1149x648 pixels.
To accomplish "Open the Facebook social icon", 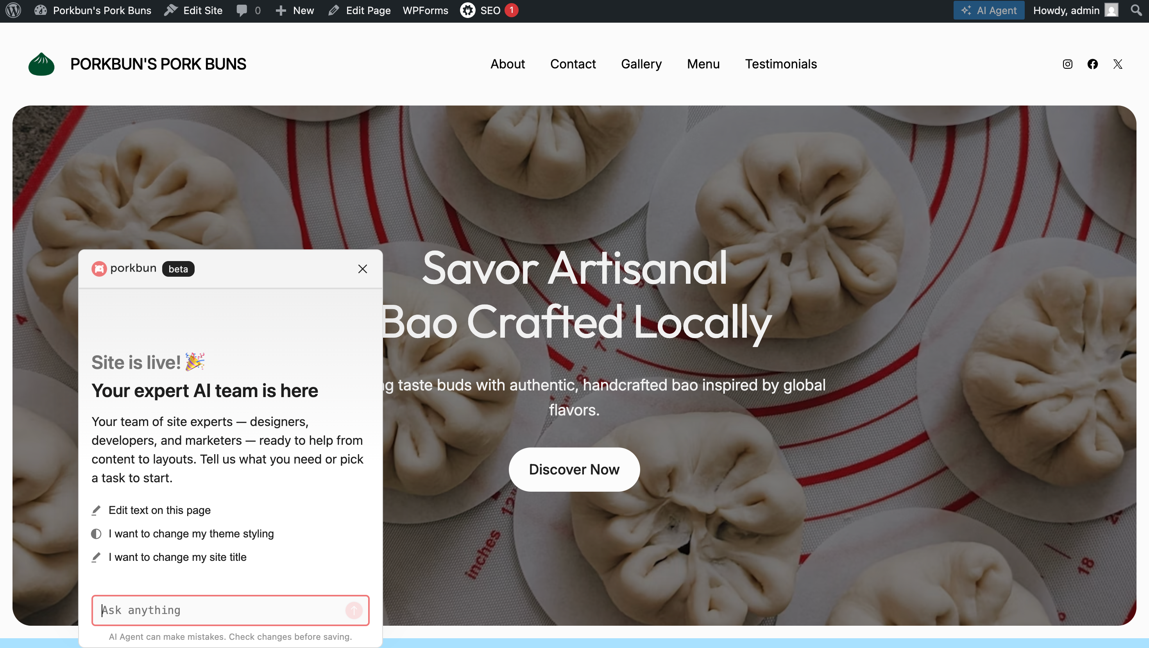I will click(x=1092, y=64).
